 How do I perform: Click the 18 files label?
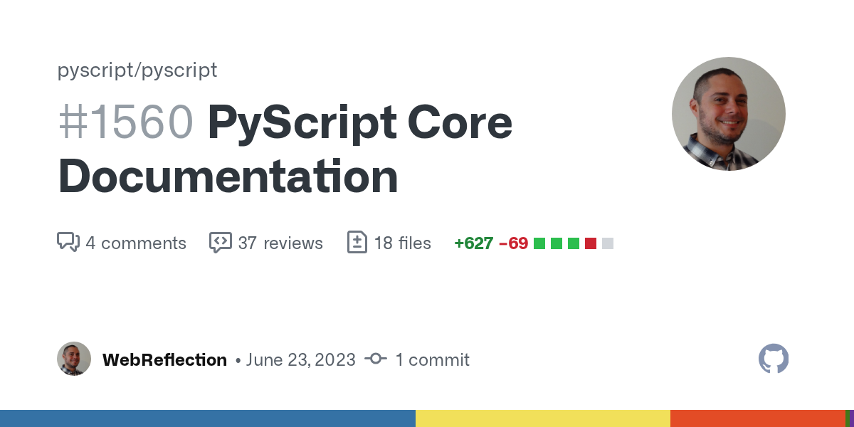click(402, 243)
